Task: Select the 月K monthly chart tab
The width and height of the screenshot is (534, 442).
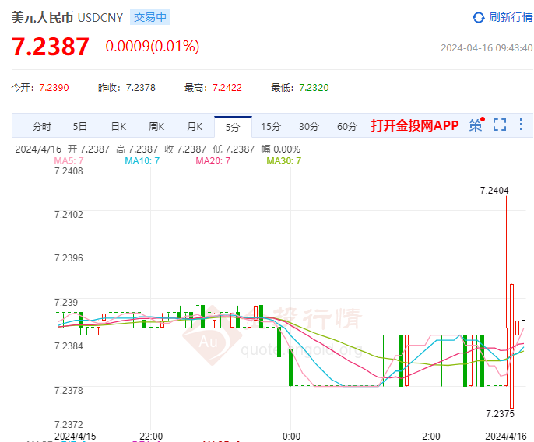Action: tap(195, 126)
